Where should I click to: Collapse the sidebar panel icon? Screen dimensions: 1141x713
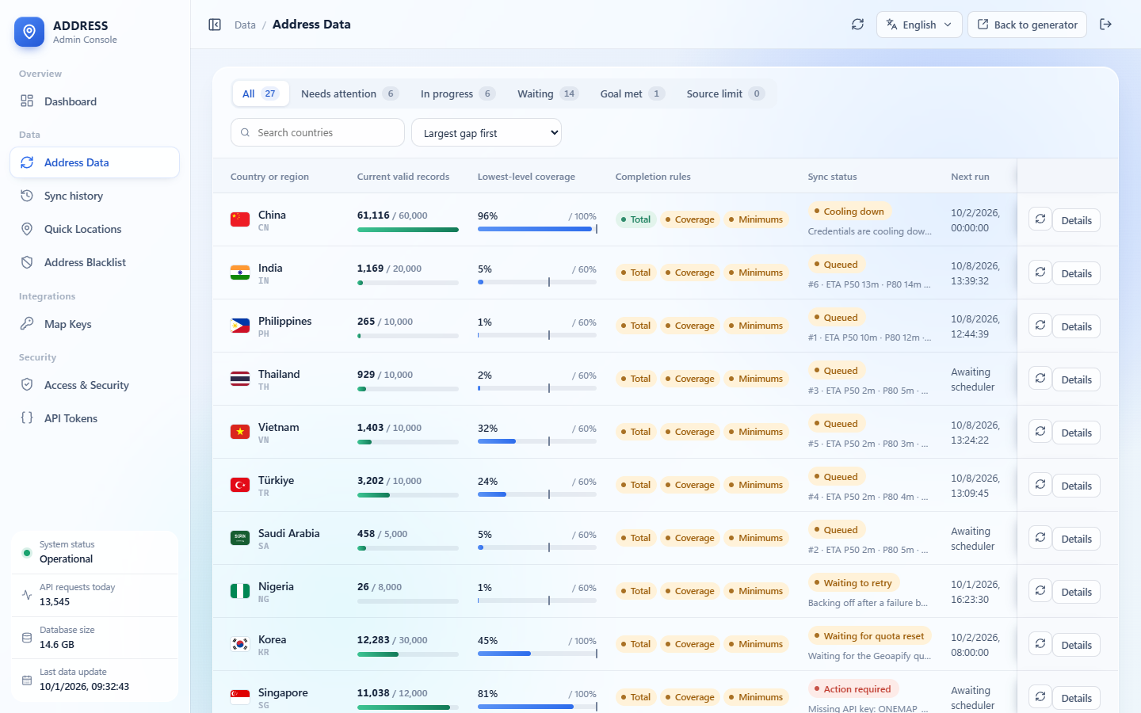click(215, 25)
